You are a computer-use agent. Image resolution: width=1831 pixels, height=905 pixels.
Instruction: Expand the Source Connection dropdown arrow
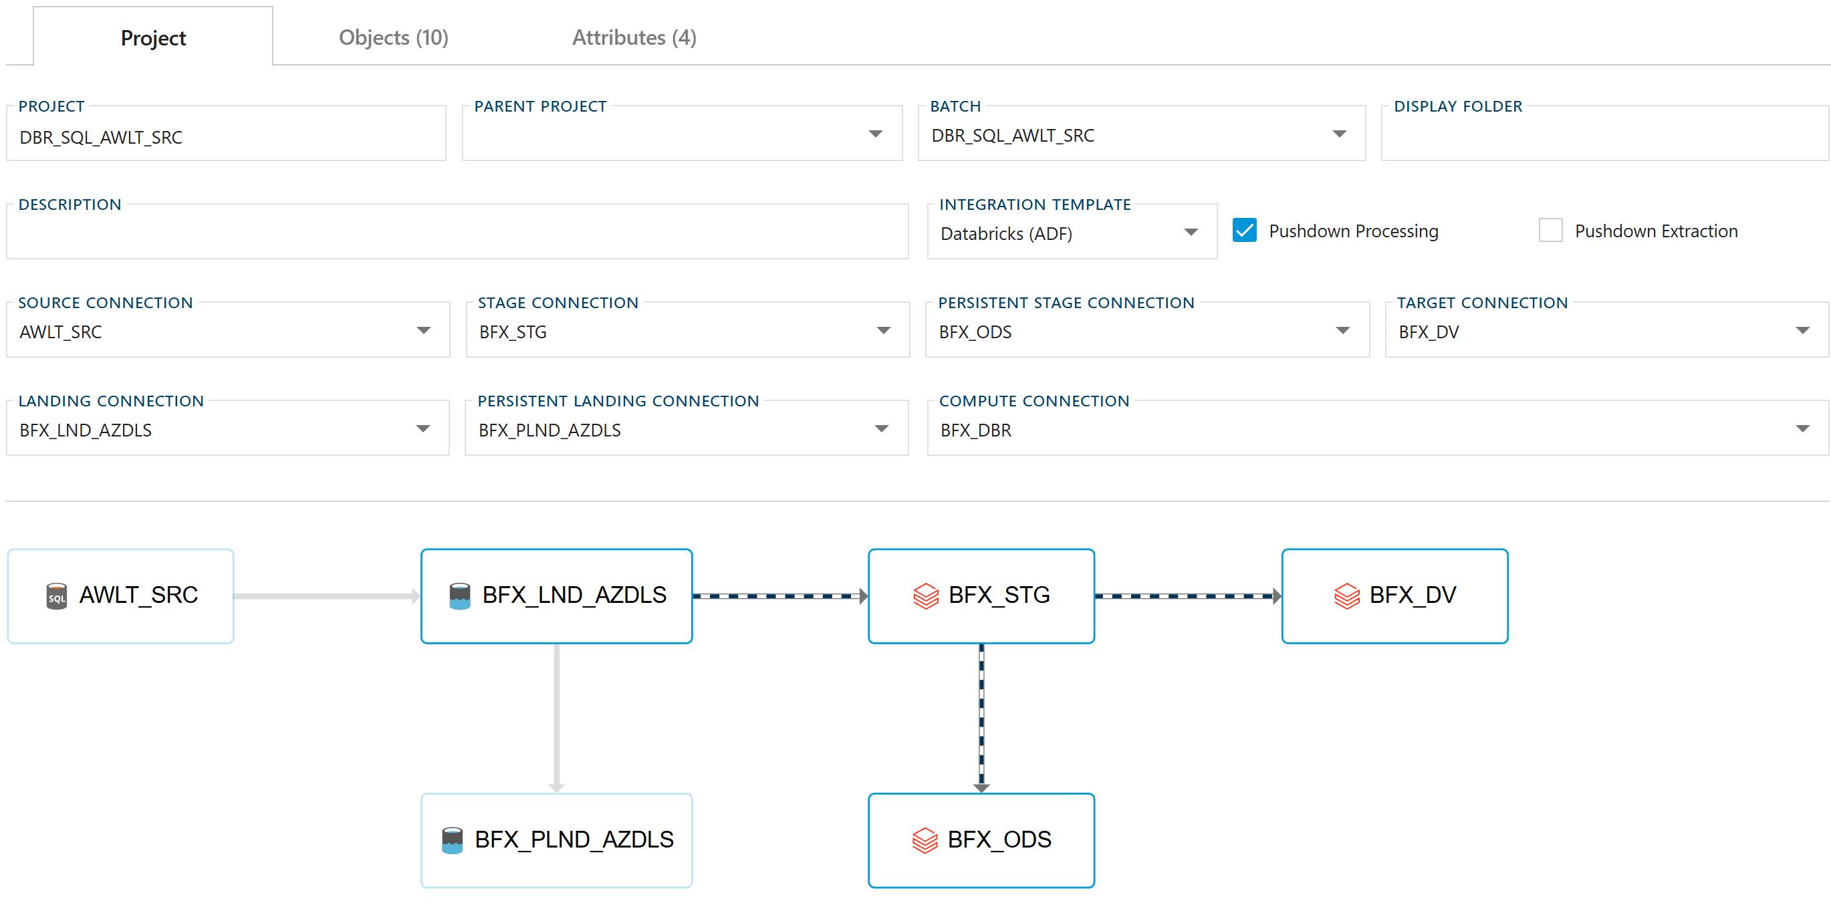tap(424, 331)
